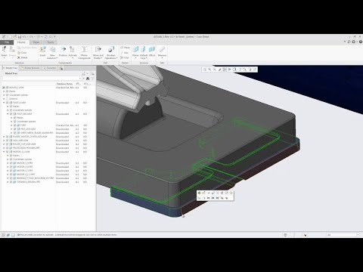Click the Database Status column header
The height and width of the screenshot is (272, 363).
(x=64, y=84)
